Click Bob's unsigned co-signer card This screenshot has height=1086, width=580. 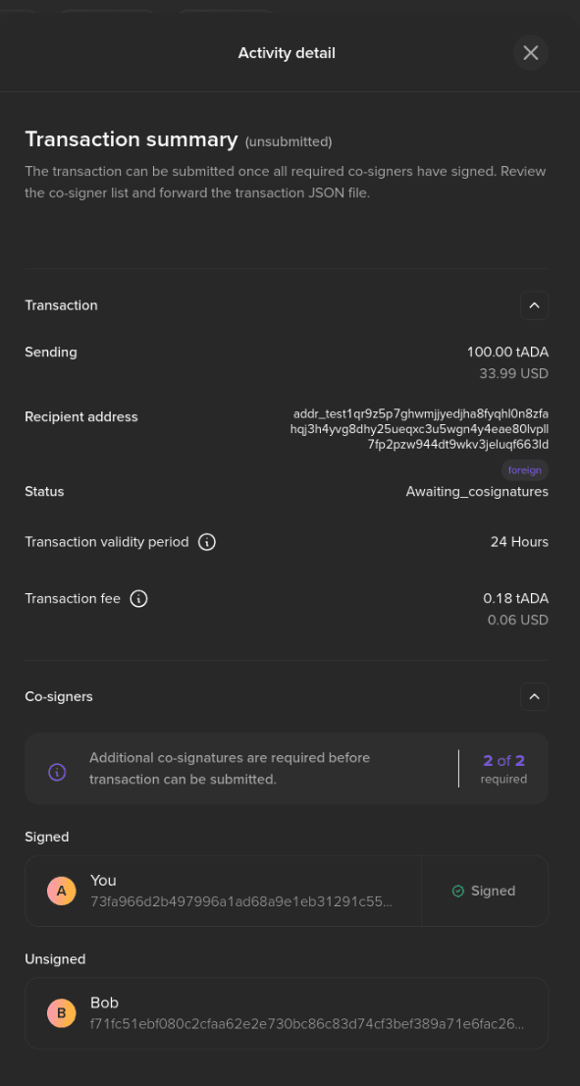[287, 1013]
